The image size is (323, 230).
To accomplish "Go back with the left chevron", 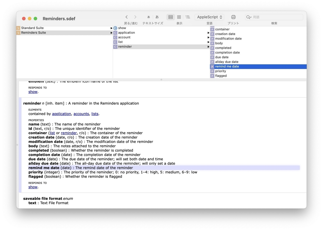I will 127,17.
